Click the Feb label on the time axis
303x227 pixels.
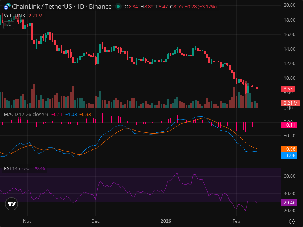click(x=236, y=221)
